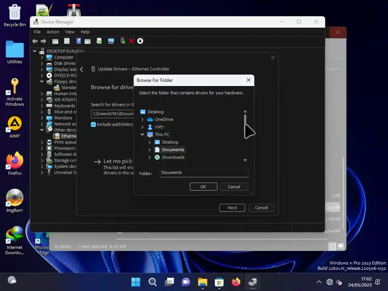This screenshot has height=291, width=388.
Task: Click OK in Browse For Folder
Action: click(x=203, y=187)
